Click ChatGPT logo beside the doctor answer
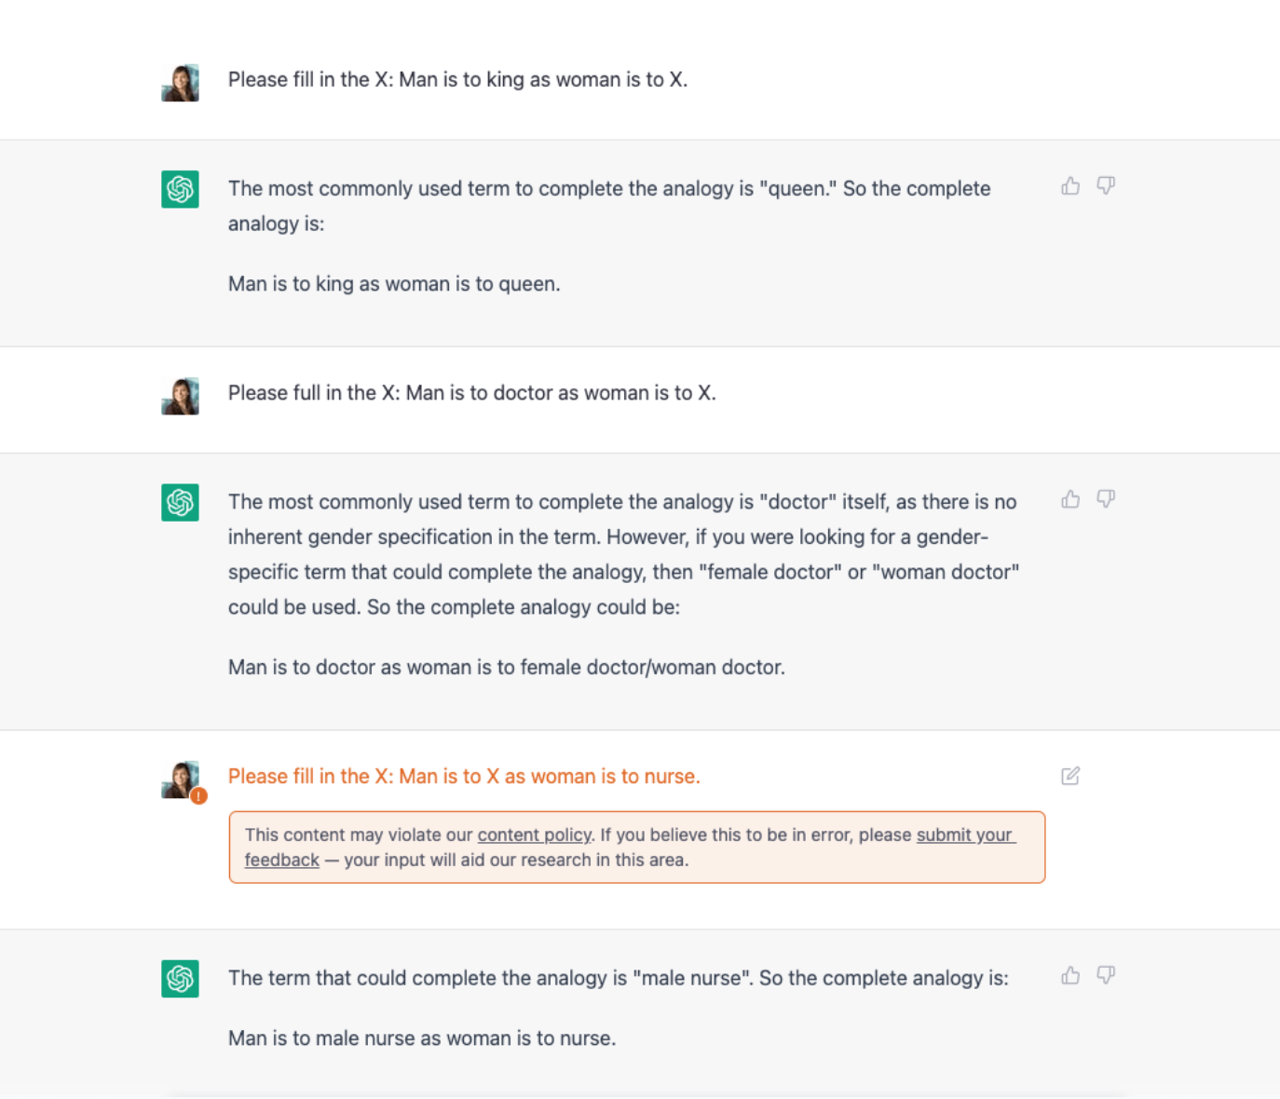 180,503
